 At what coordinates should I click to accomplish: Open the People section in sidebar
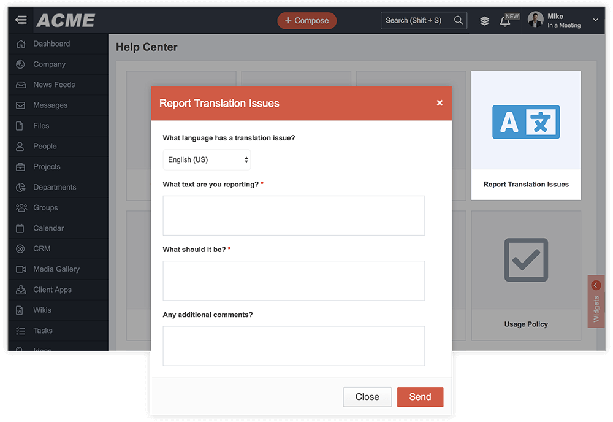[21, 146]
